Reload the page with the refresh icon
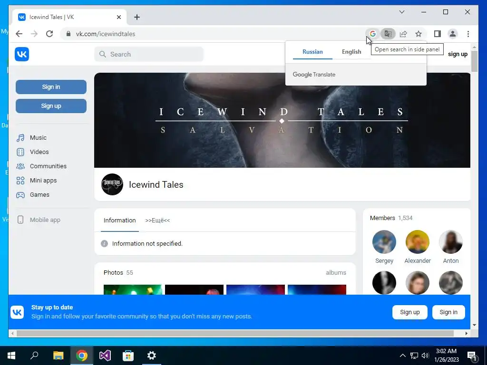Viewport: 487px width, 365px height. point(49,34)
